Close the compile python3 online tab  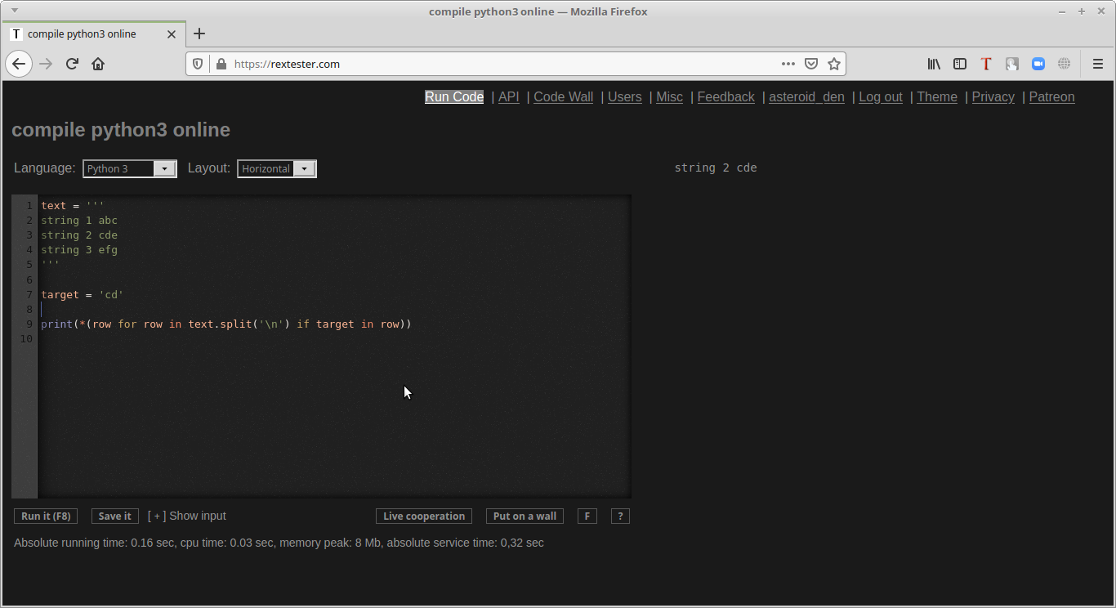[172, 34]
